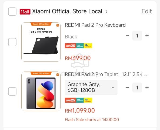Increase tablet quantity with plus icon
Image resolution: width=160 pixels, height=130 pixels.
click(147, 87)
